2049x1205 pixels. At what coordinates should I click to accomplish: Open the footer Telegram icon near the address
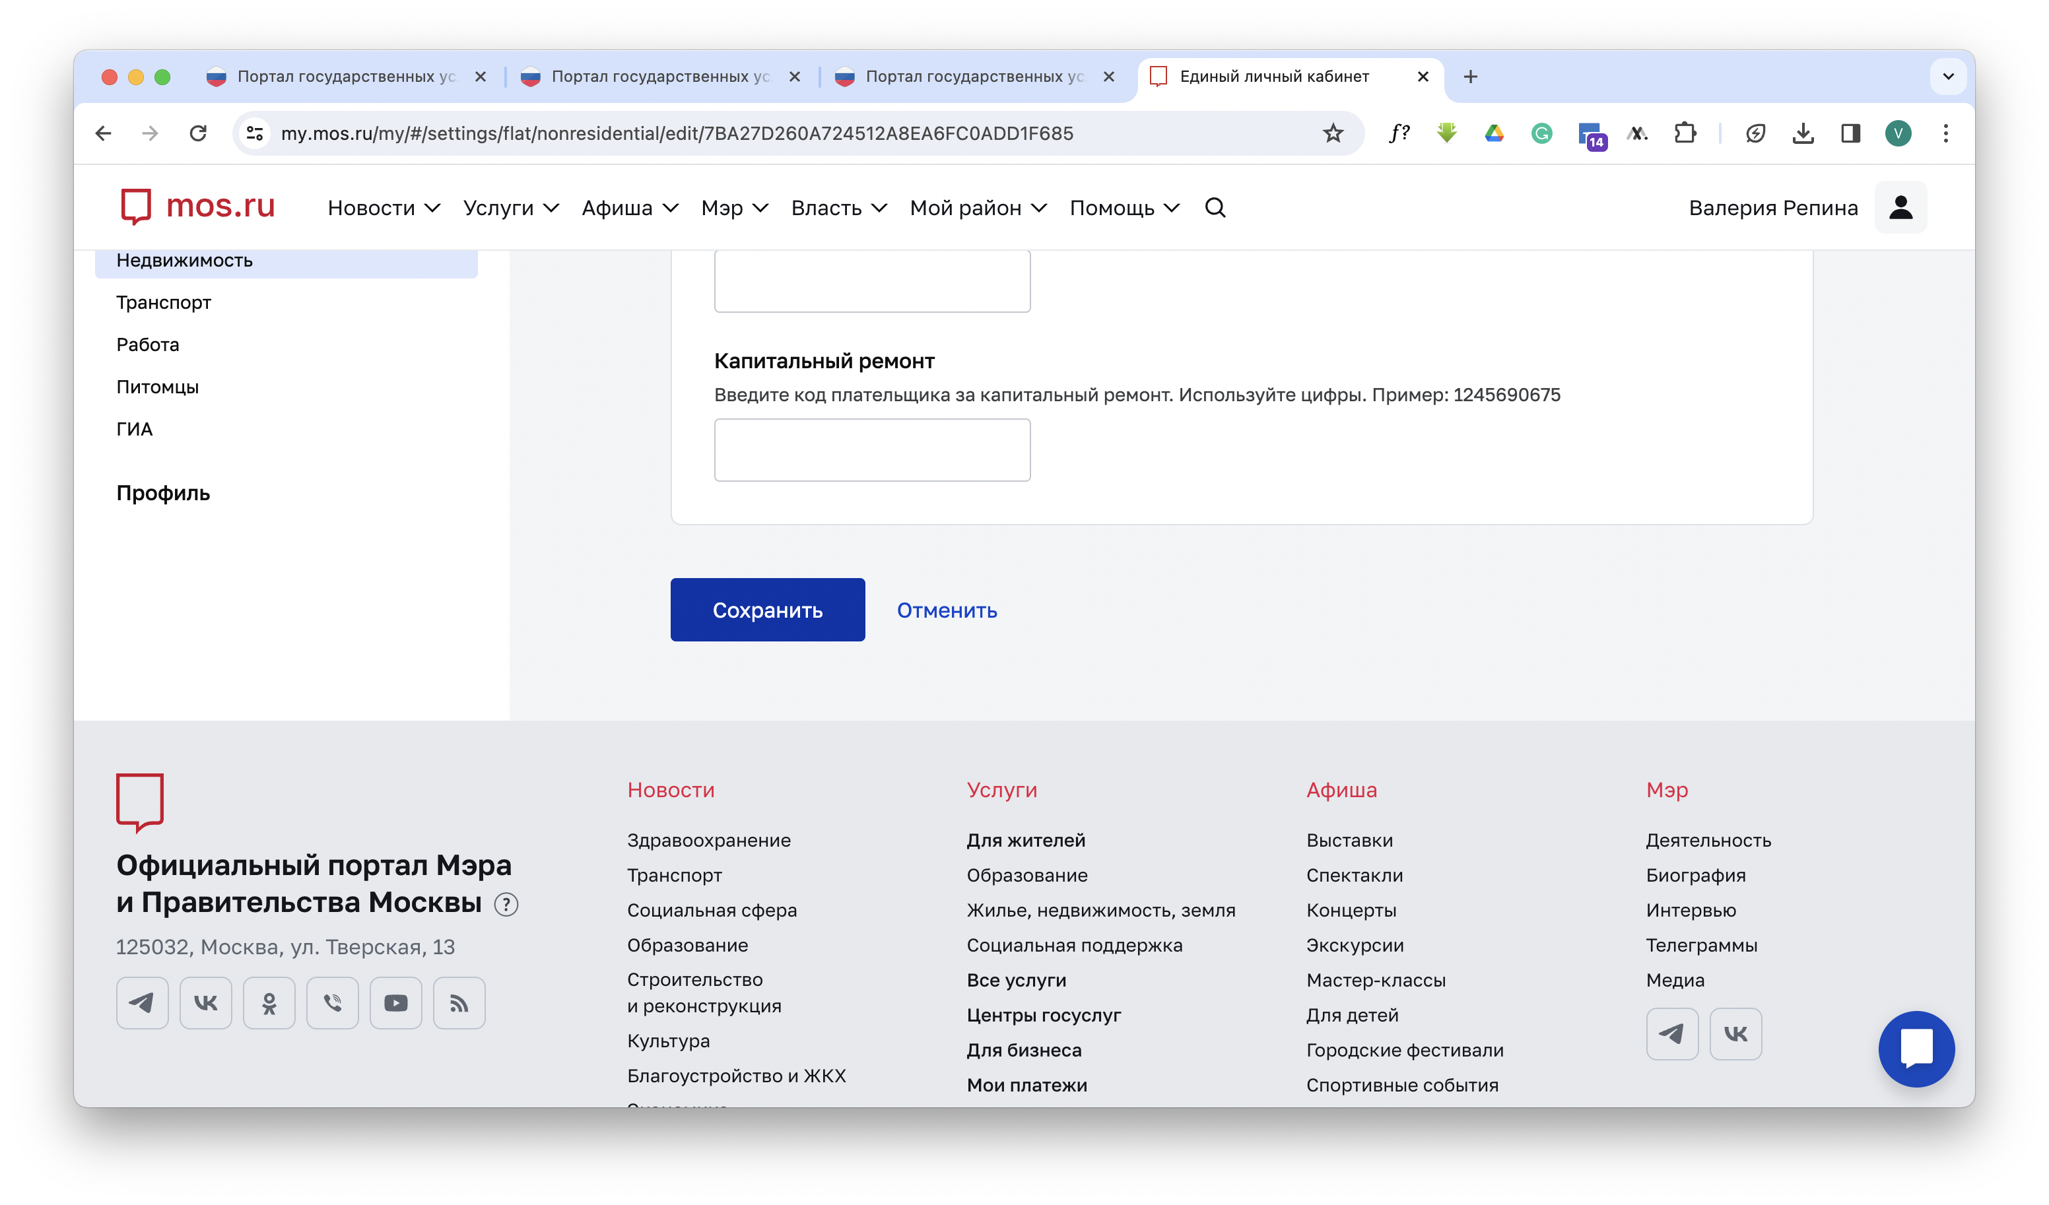click(143, 1002)
